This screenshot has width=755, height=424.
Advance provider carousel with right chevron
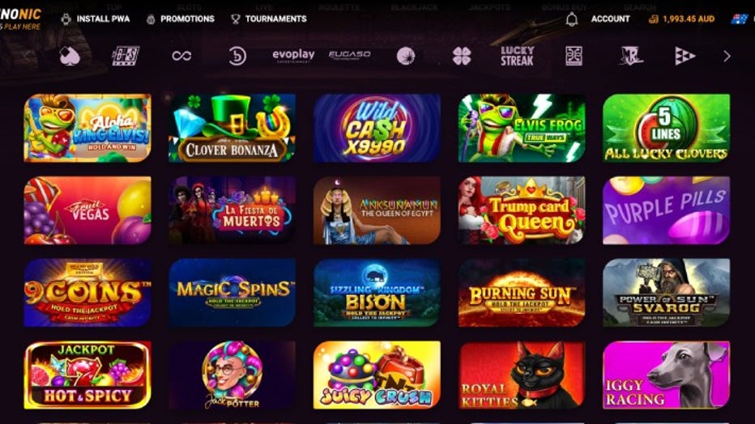click(727, 56)
